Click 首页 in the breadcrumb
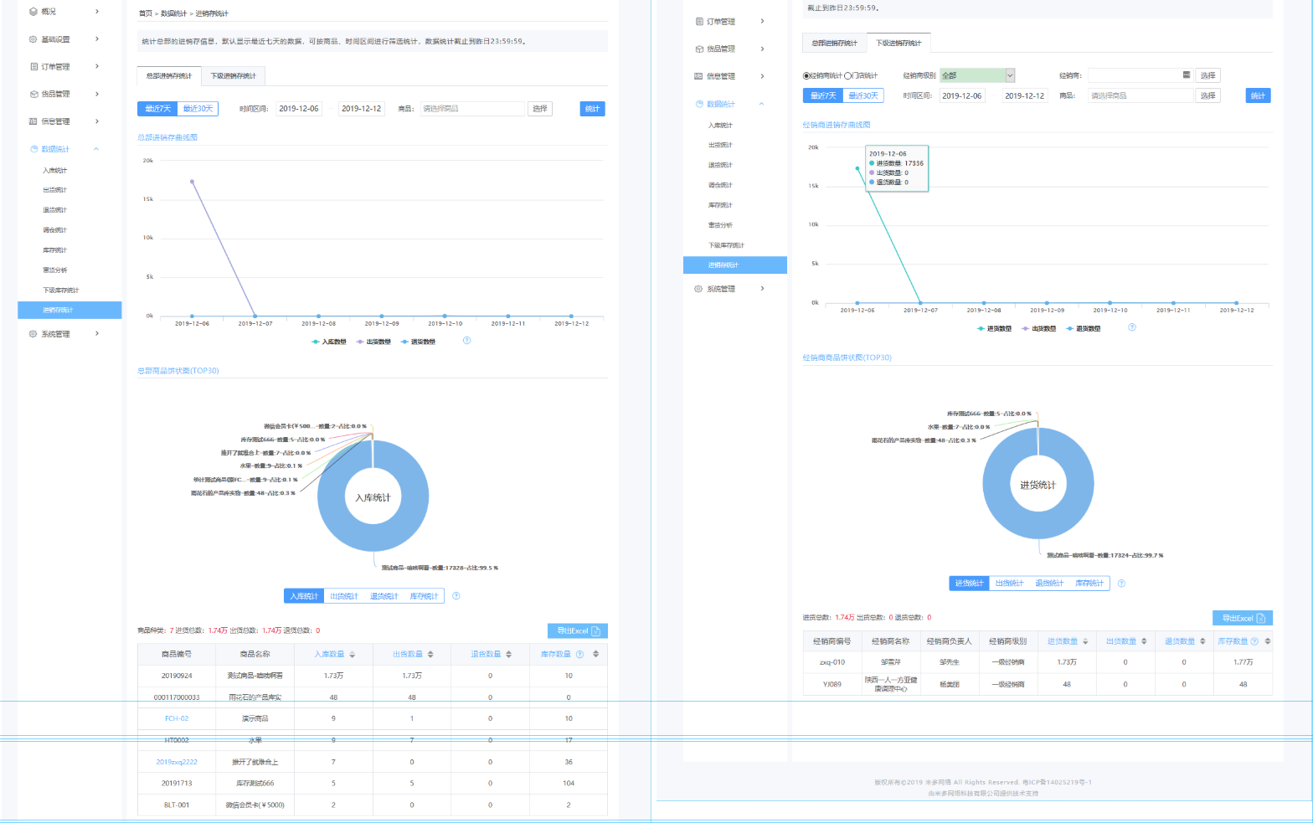Viewport: 1313px width, 823px height. point(146,13)
